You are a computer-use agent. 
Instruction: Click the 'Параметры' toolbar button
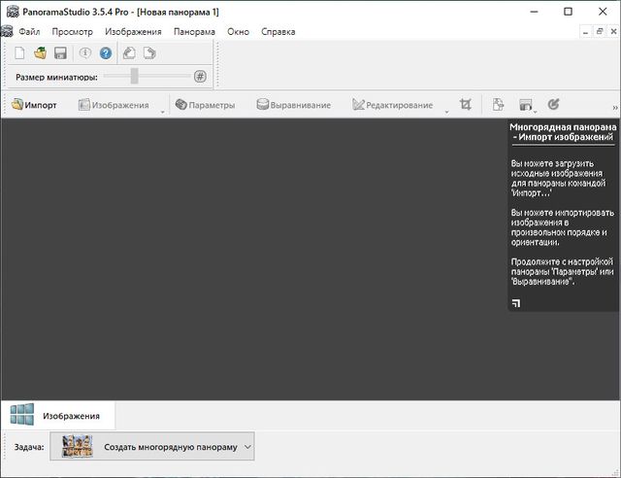pos(205,105)
